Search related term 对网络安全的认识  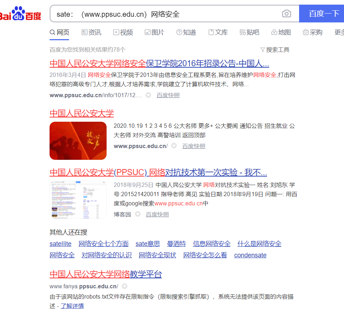[x=107, y=255]
